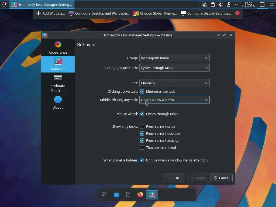276x207 pixels.
Task: Click the show desktop panel icon
Action: [262, 5]
